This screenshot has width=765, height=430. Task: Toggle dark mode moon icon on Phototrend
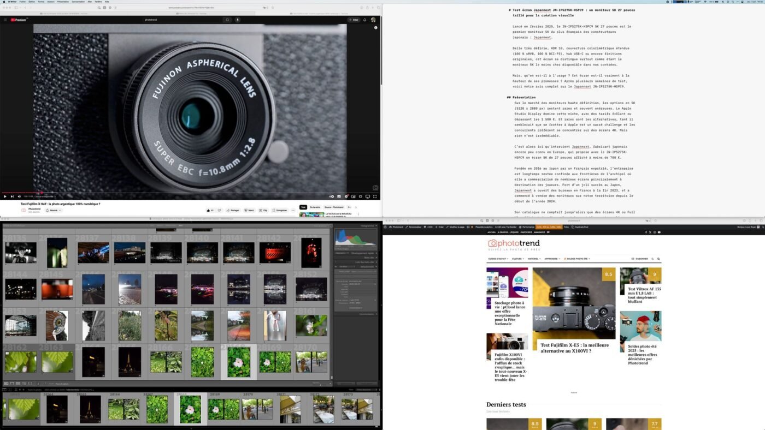(653, 259)
